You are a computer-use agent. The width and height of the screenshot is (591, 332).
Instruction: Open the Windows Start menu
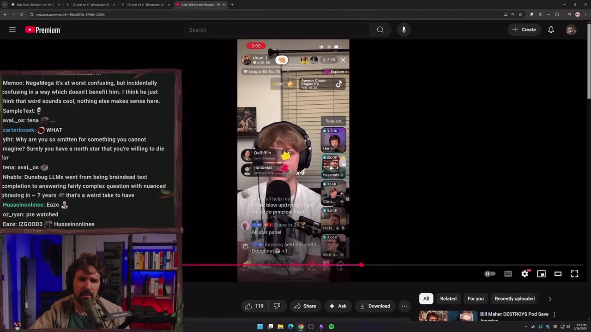(x=260, y=327)
